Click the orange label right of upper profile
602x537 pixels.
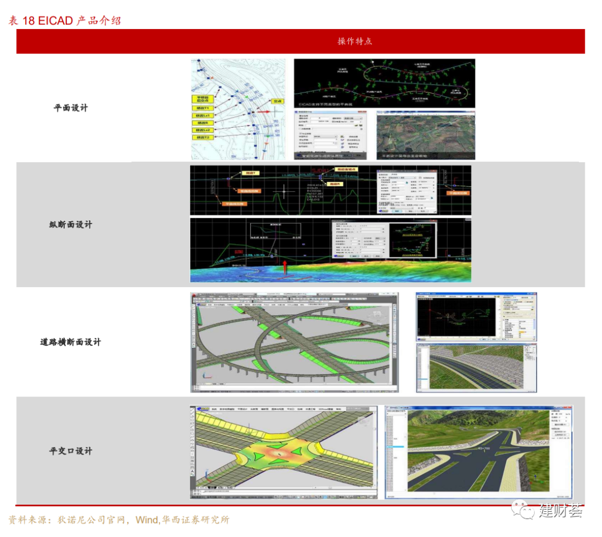click(458, 193)
